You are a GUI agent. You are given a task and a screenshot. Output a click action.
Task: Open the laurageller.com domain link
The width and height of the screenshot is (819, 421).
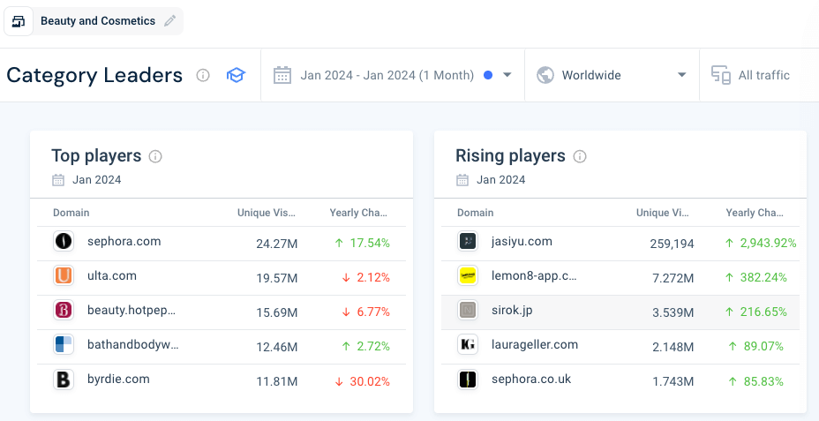(x=535, y=345)
